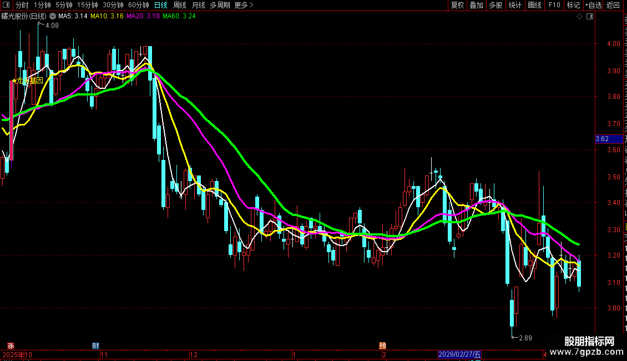Open the 多周期 multi-period view
The height and width of the screenshot is (361, 627).
point(220,5)
